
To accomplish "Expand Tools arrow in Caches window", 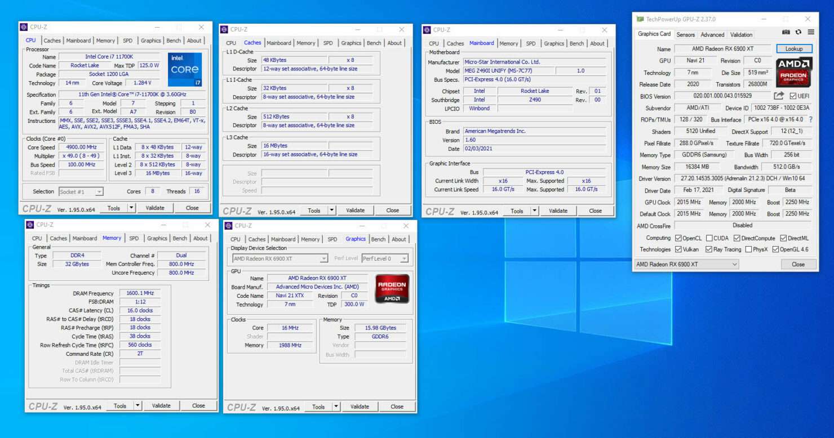I will tap(332, 211).
